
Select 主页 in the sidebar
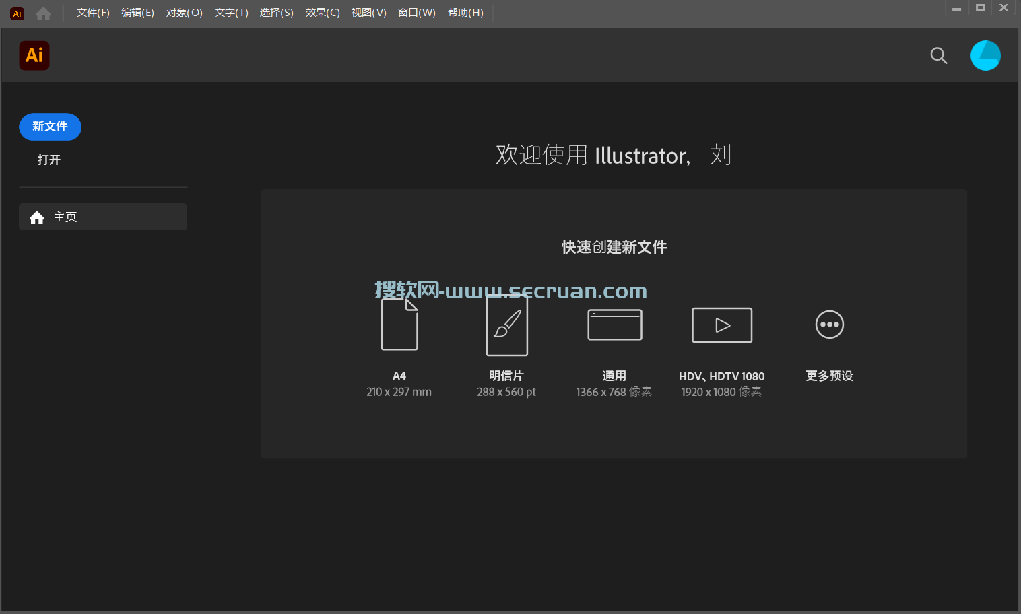pos(103,217)
